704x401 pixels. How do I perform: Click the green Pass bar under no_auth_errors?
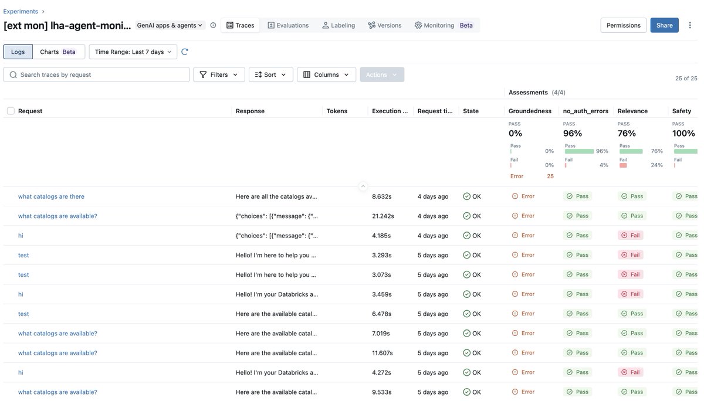coord(579,151)
